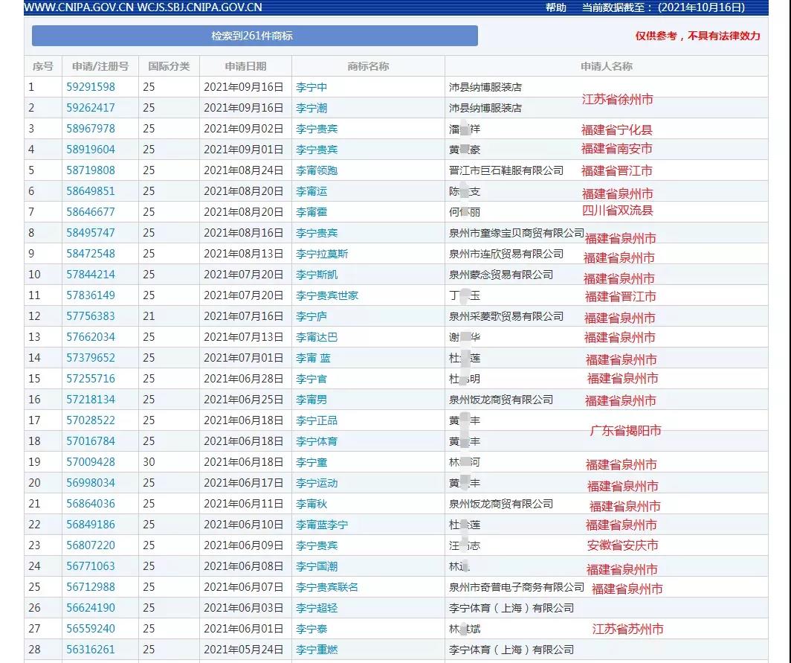Select date cell 2021年05月24日
791x663 pixels.
[244, 650]
